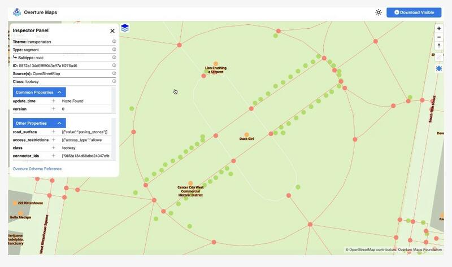
Task: Show info for the Theme row
Action: [114, 41]
